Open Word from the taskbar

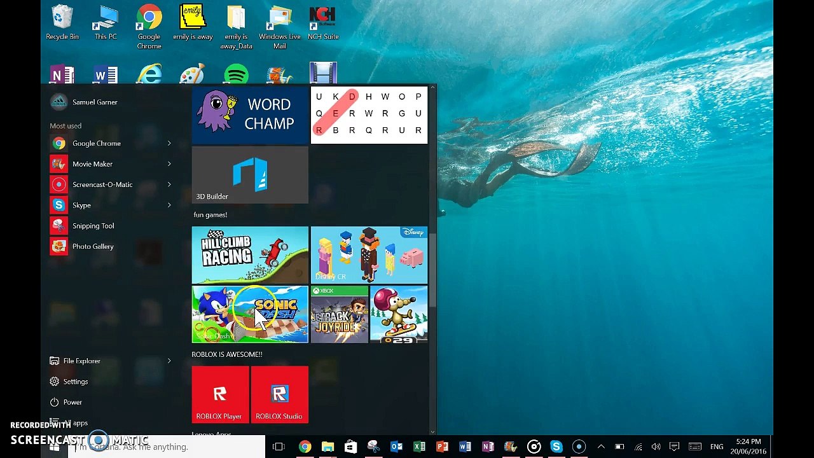[x=466, y=447]
